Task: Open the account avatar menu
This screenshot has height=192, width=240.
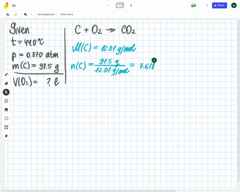Action: point(234,5)
